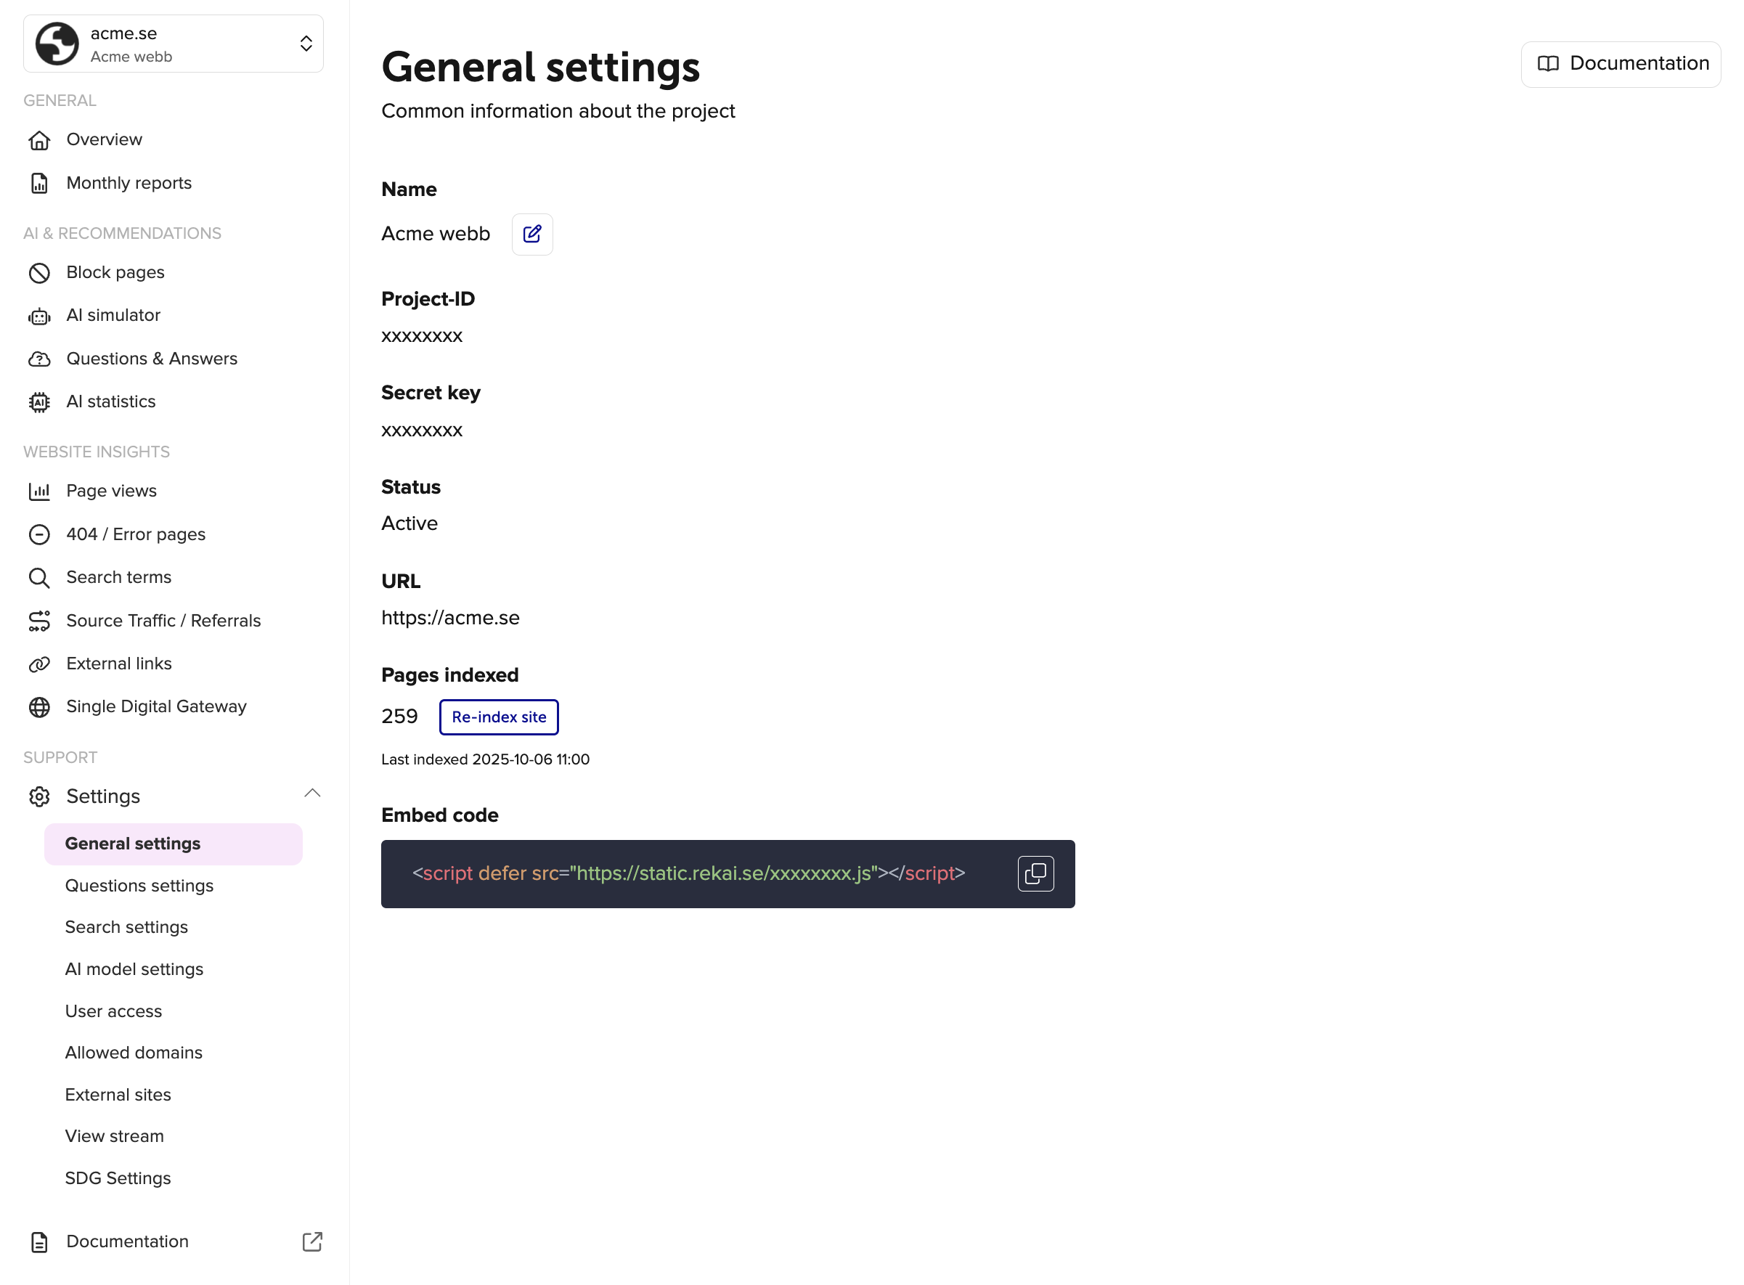Copy the embed code snippet
Image resolution: width=1744 pixels, height=1285 pixels.
(1035, 873)
